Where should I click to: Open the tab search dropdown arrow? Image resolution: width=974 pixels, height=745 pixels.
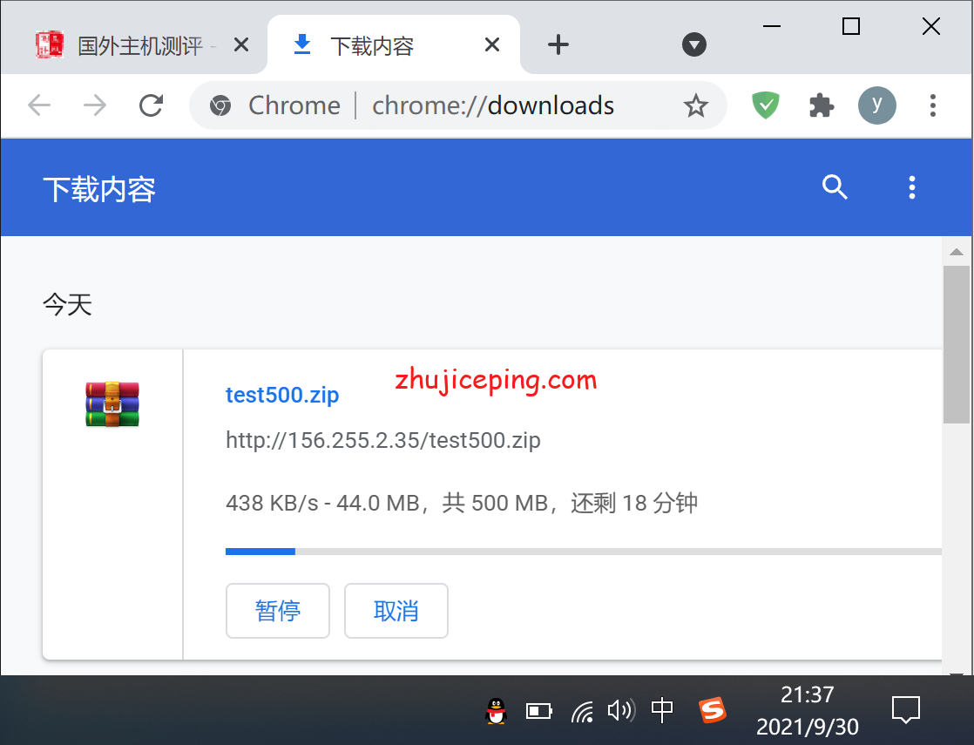coord(693,44)
